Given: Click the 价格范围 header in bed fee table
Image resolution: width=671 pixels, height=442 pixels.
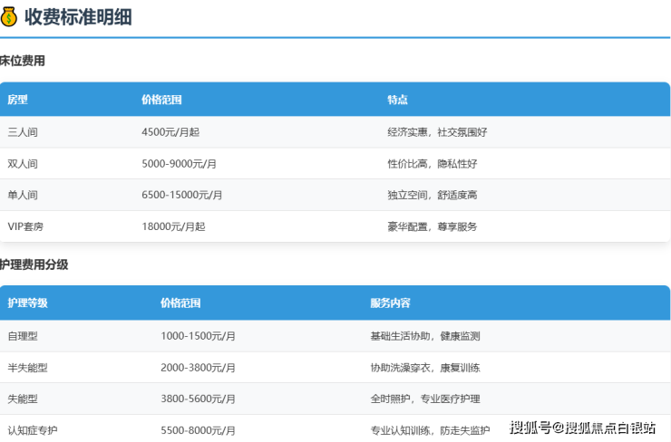Looking at the screenshot, I should (x=161, y=100).
